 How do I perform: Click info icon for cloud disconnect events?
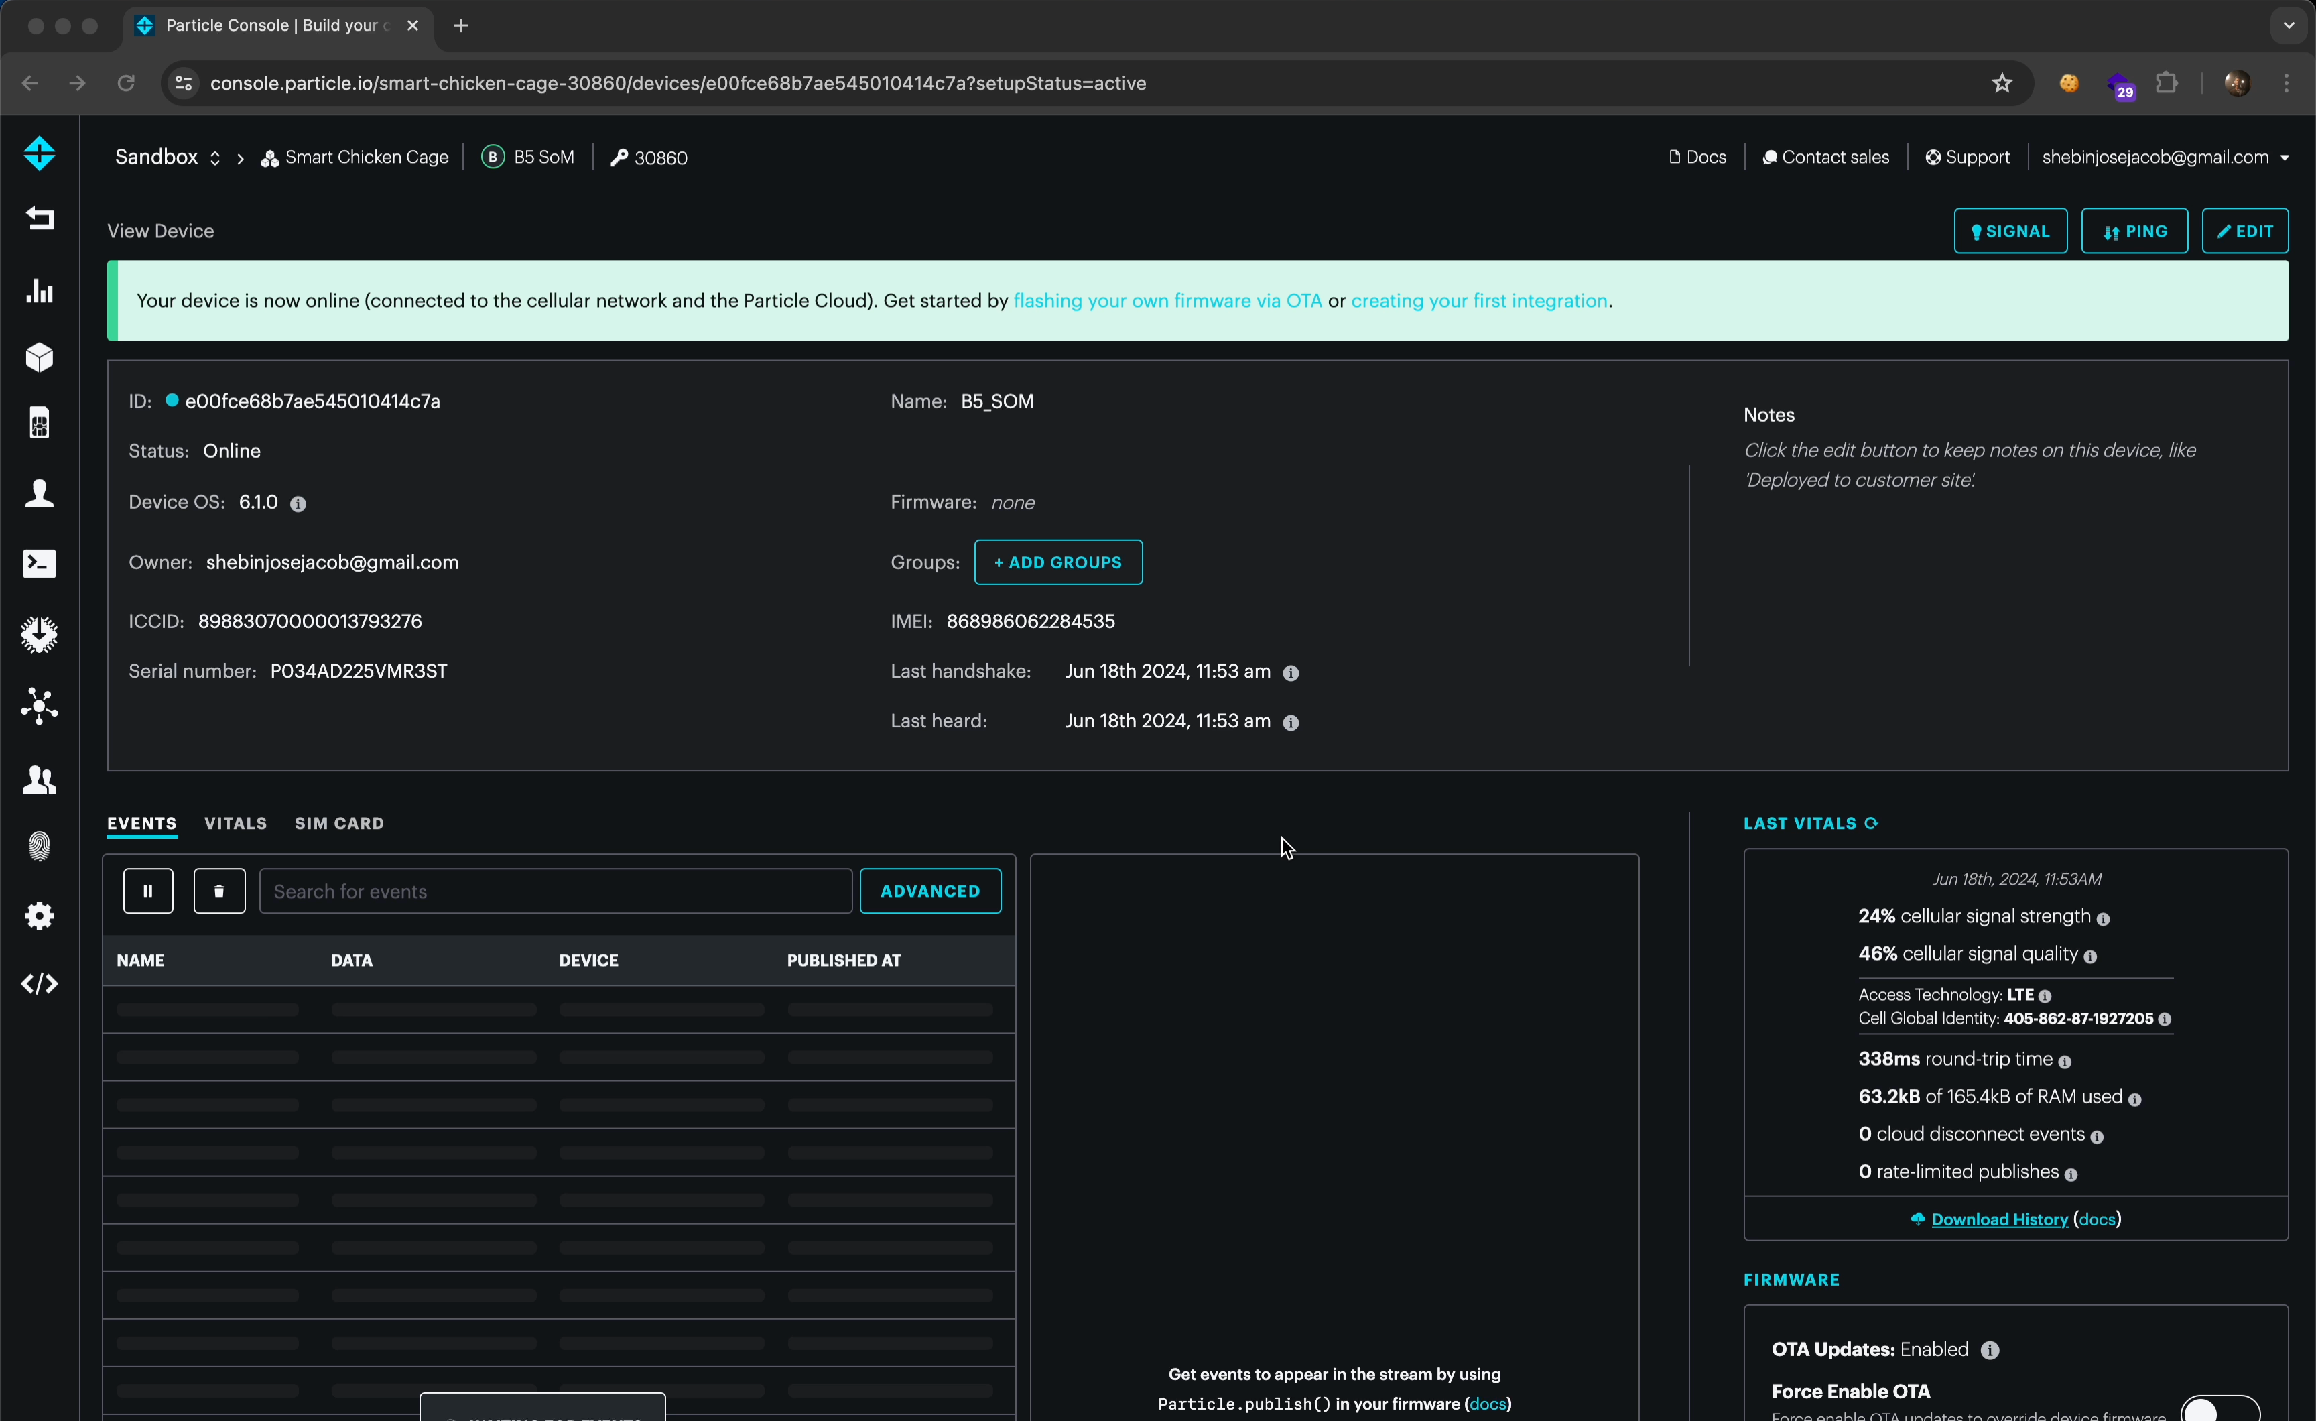click(x=2096, y=1137)
